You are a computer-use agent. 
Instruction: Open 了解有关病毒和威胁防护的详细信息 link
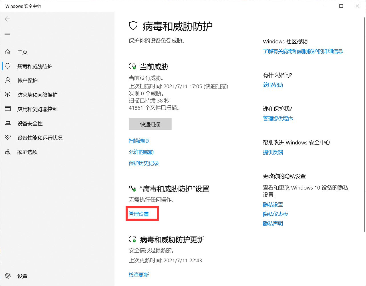coord(303,51)
